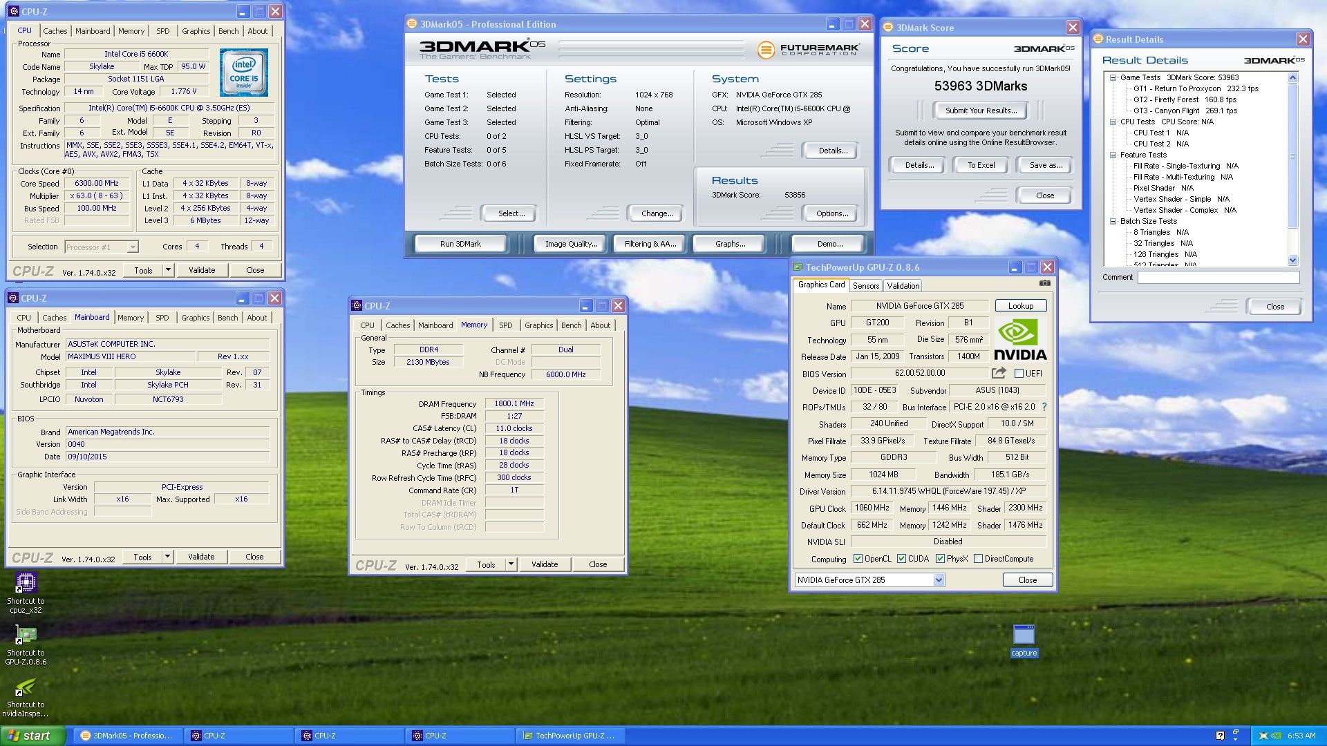This screenshot has height=746, width=1327.
Task: Click the Run 3DMark button
Action: click(x=460, y=244)
